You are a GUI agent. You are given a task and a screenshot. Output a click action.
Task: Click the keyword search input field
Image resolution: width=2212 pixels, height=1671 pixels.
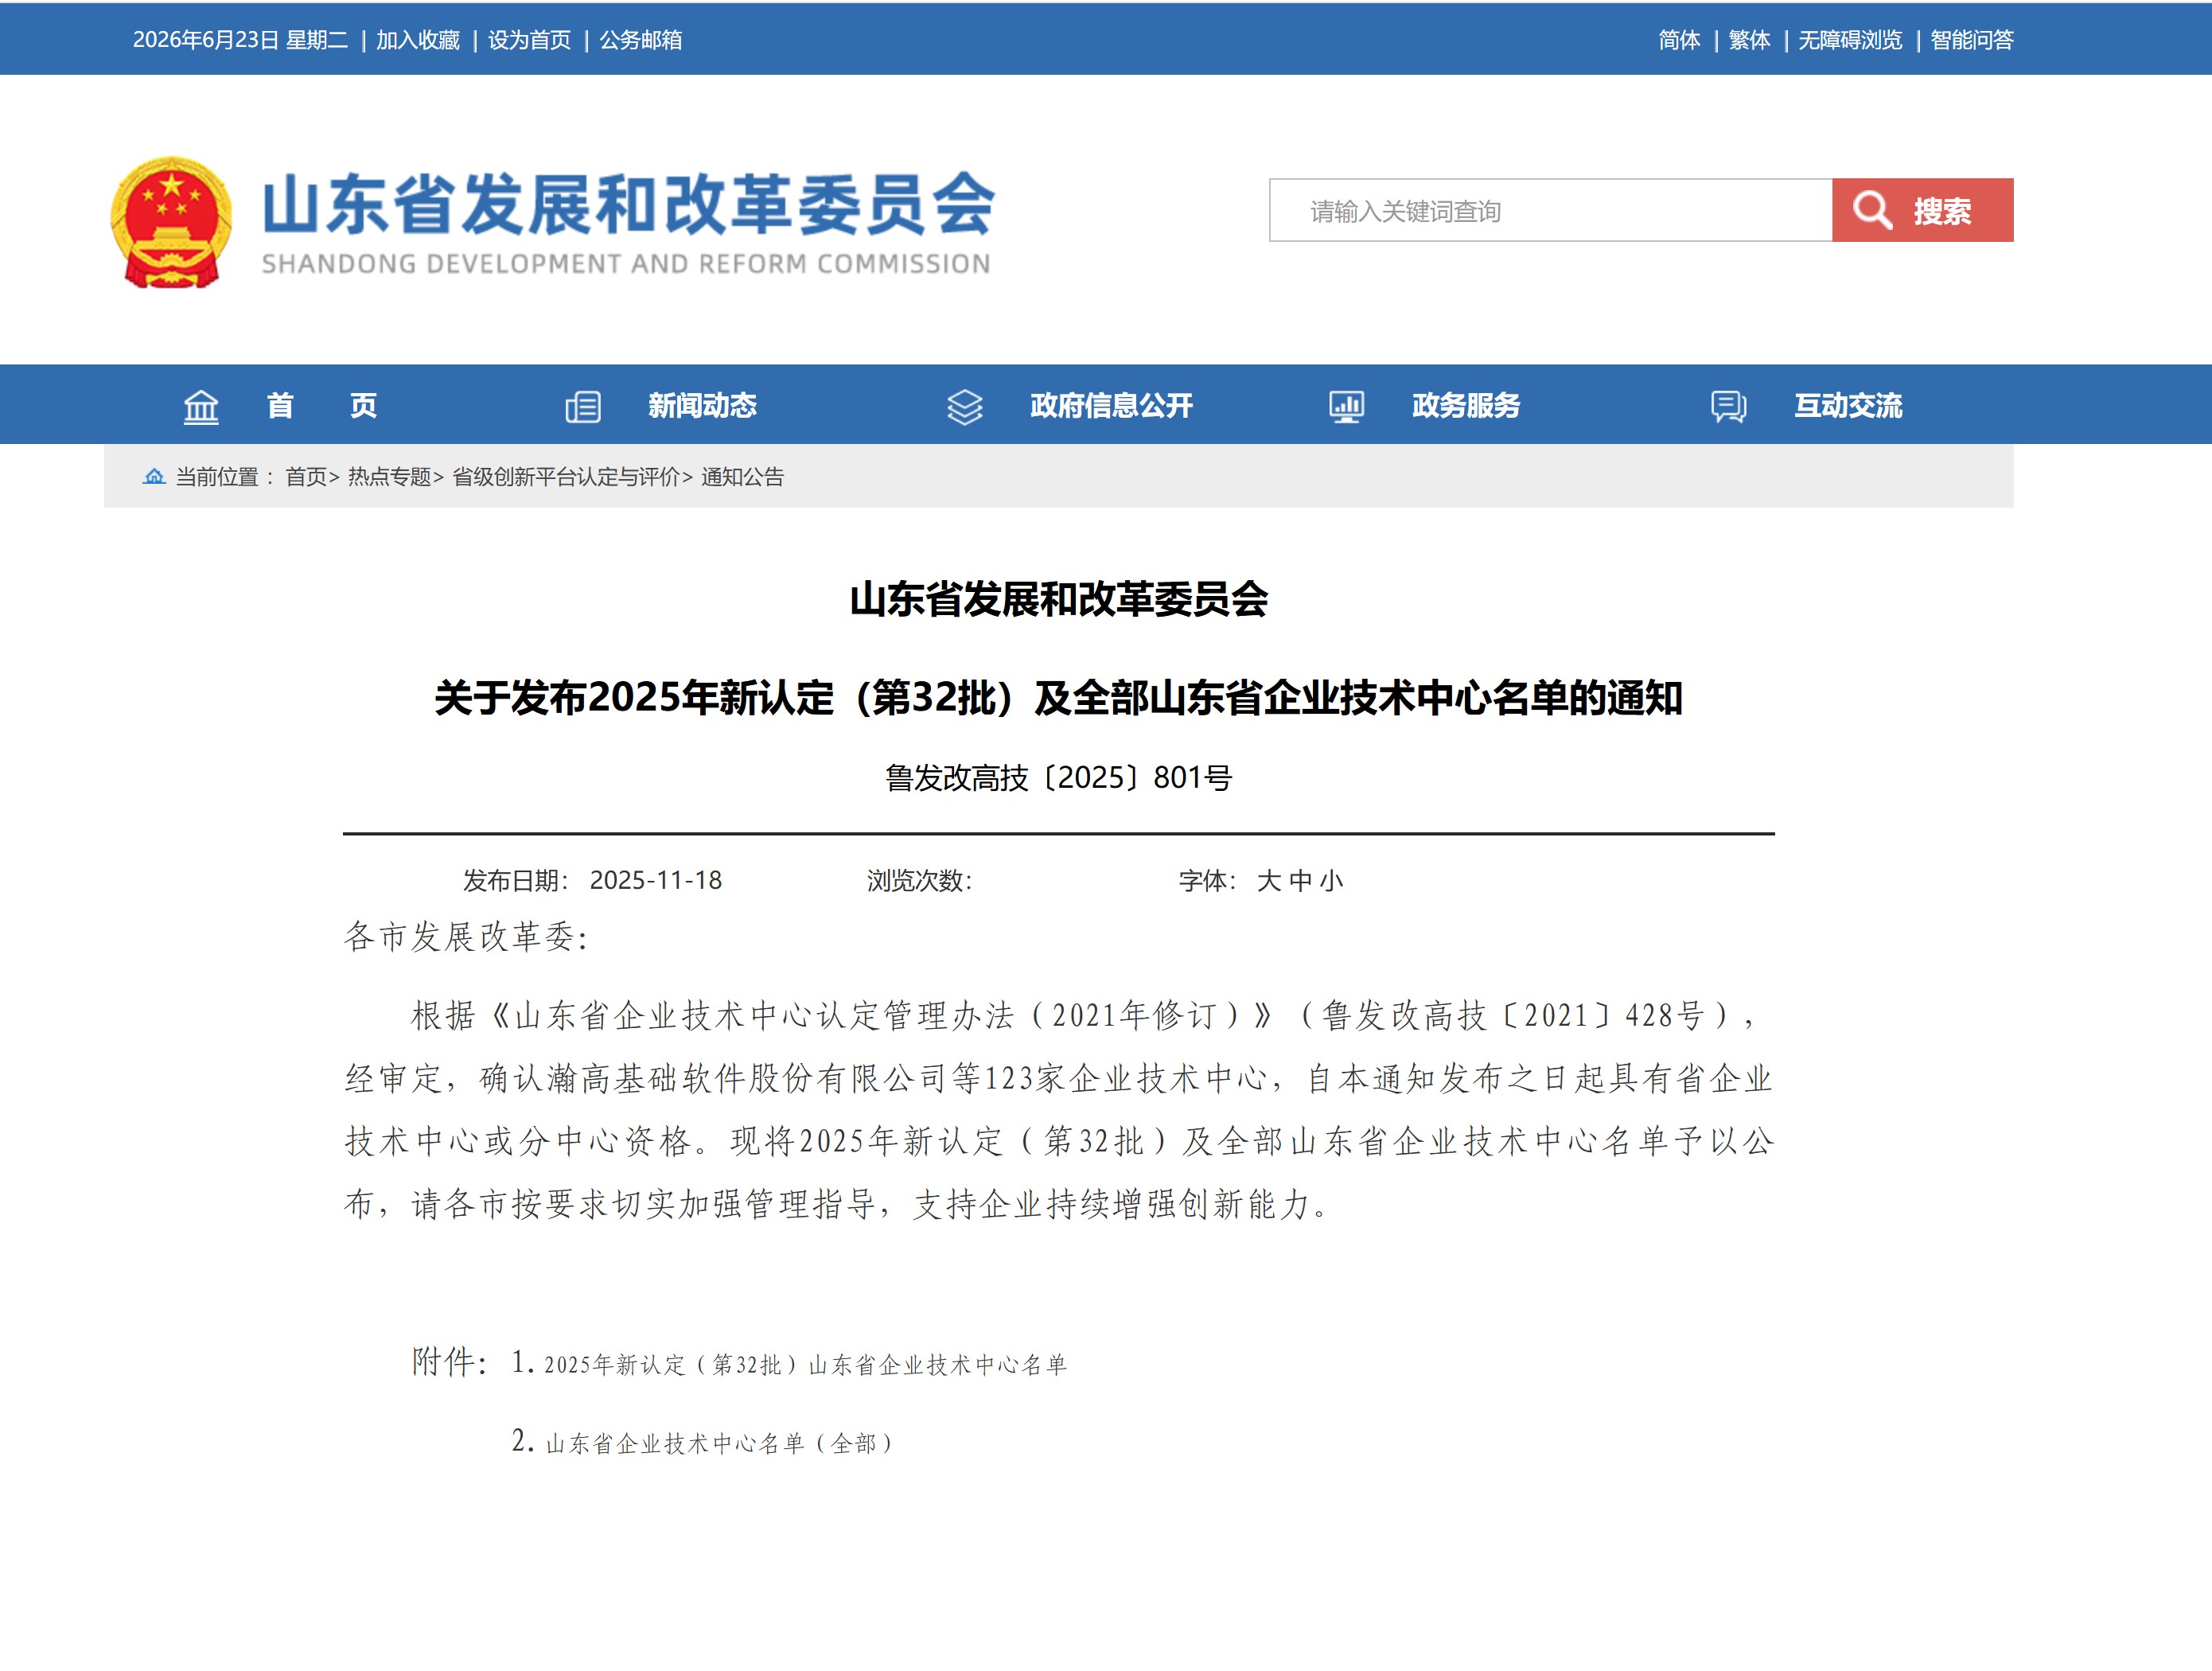tap(1550, 210)
